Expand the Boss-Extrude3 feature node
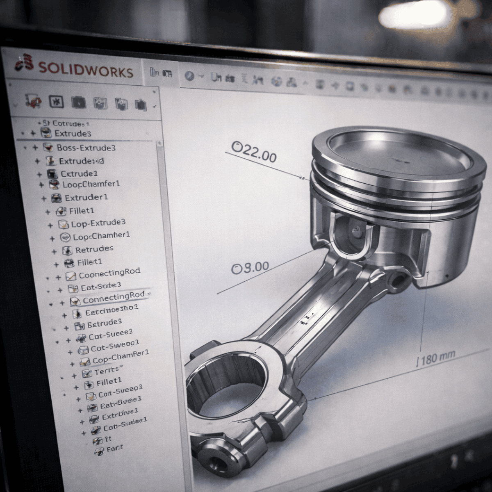The image size is (492, 492). click(35, 148)
